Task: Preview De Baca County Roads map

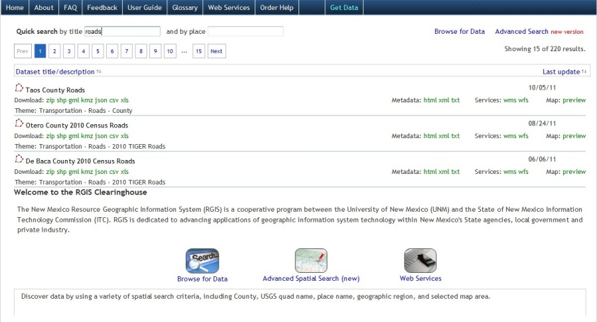Action: coord(574,172)
